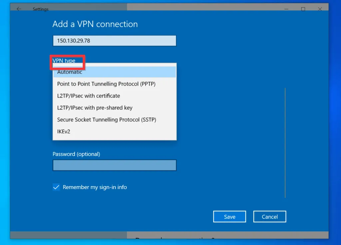The height and width of the screenshot is (245, 341).
Task: Click the server address field showing 150.130.29.78
Action: tap(115, 40)
